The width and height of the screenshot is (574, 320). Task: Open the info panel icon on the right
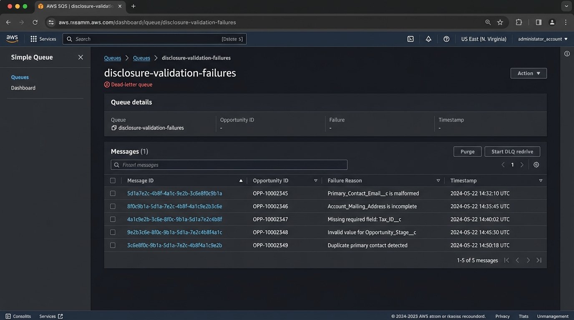pos(567,53)
